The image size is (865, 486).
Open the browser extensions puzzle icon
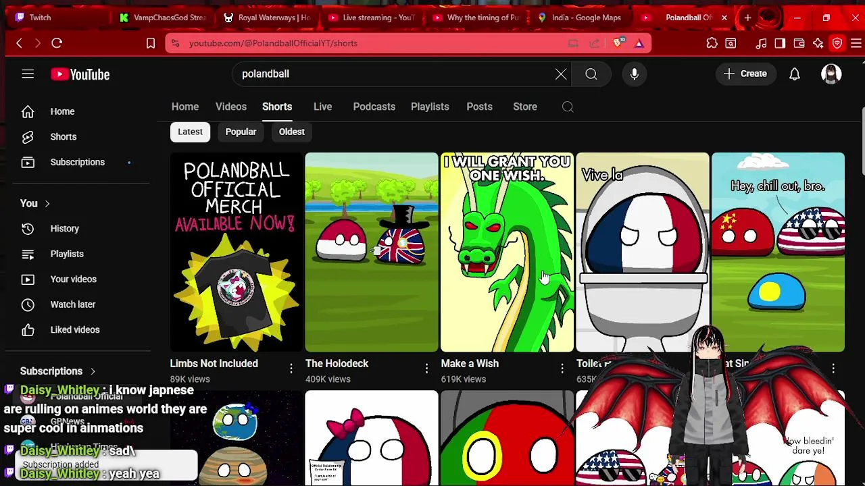(x=712, y=43)
